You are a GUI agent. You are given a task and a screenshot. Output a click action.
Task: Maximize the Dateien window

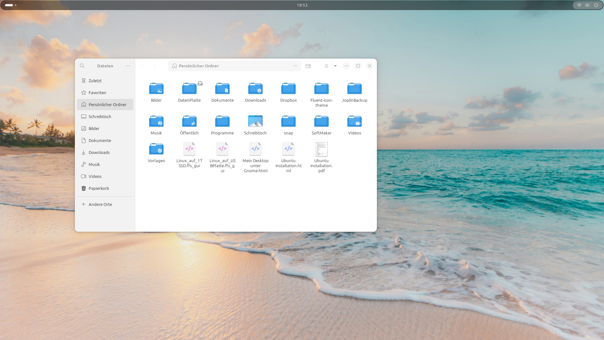tap(358, 66)
